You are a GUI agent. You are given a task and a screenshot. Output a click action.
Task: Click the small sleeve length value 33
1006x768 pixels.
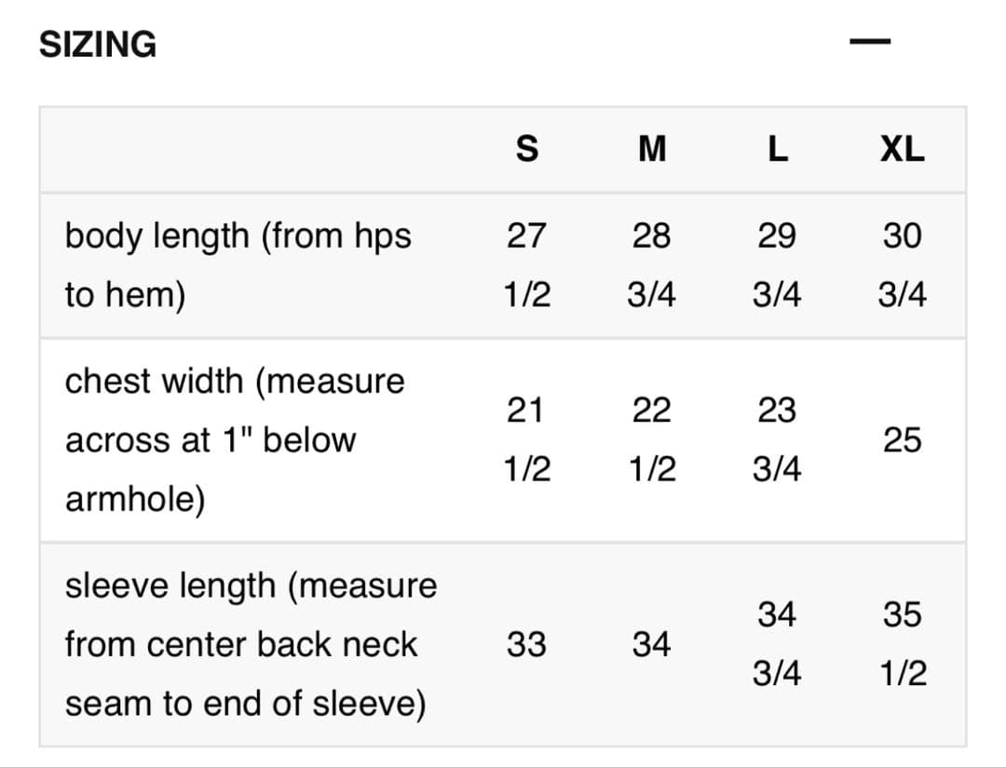526,644
